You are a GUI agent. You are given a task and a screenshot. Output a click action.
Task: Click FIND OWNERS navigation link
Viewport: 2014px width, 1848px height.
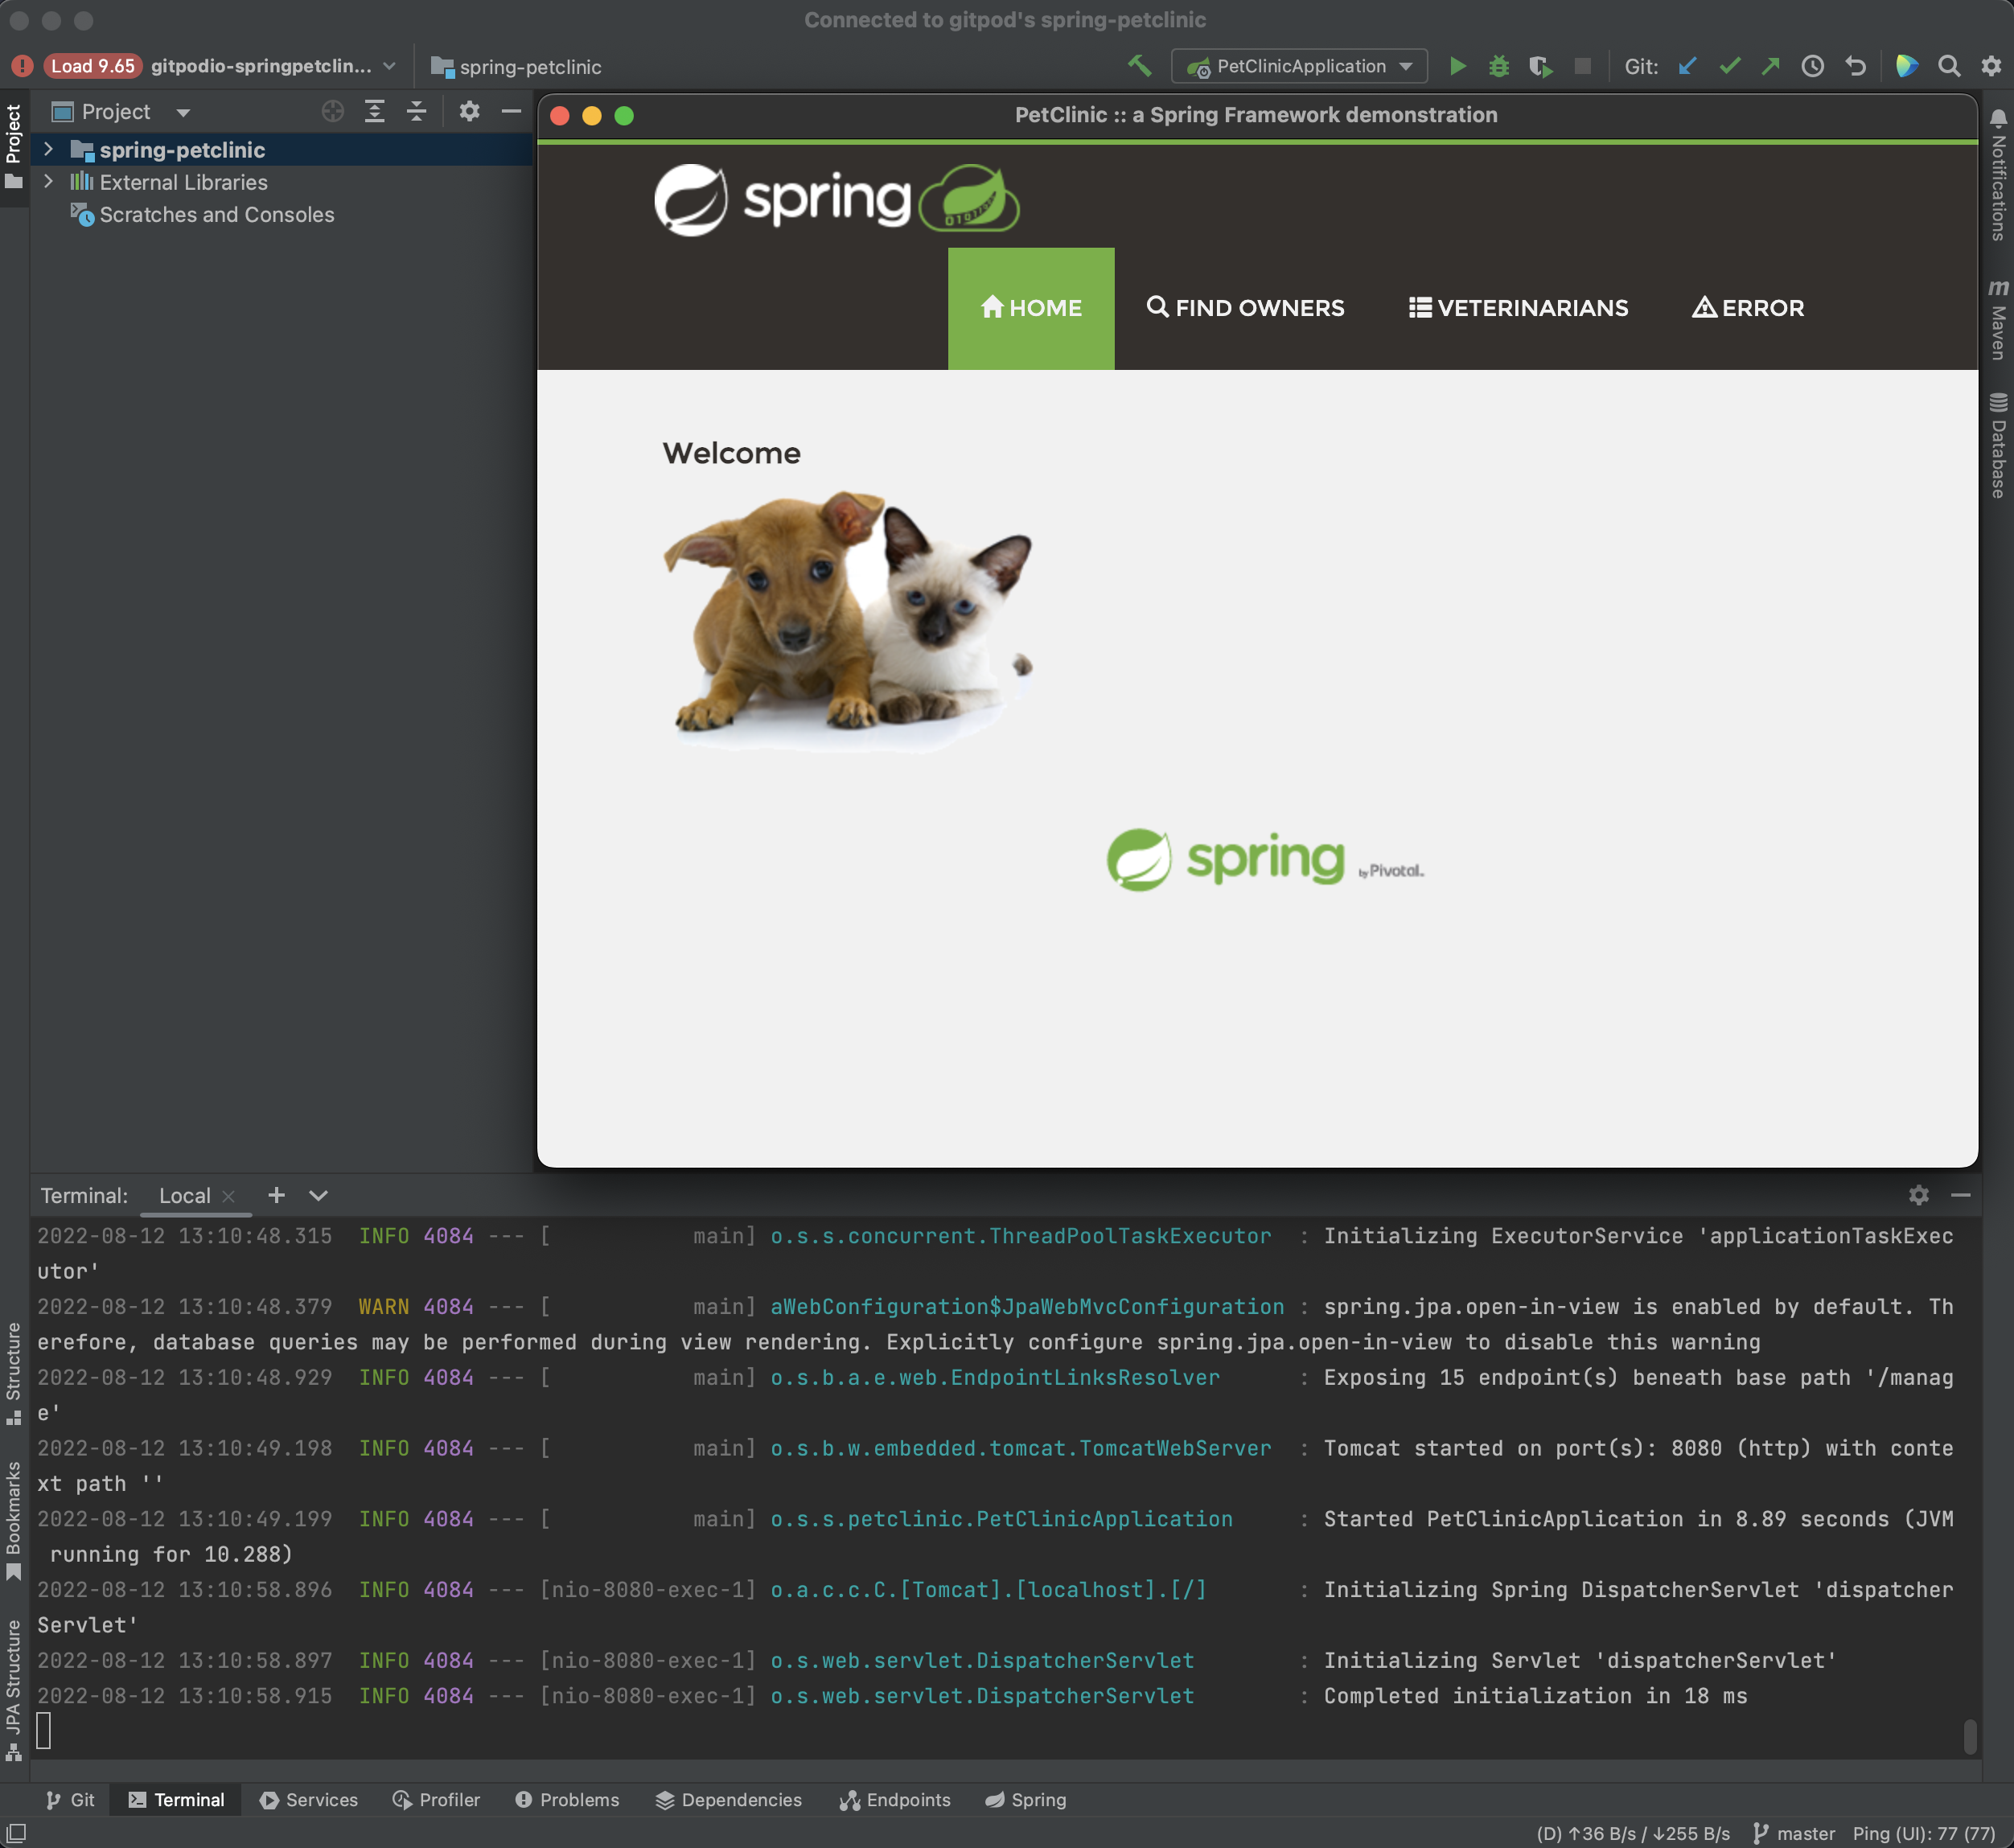coord(1245,308)
